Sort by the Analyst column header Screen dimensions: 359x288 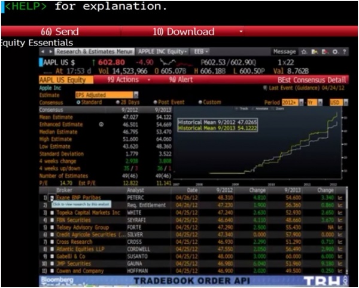pos(136,190)
